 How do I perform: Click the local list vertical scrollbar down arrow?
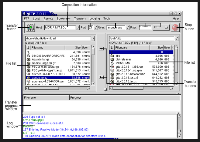pyautogui.click(x=93, y=83)
